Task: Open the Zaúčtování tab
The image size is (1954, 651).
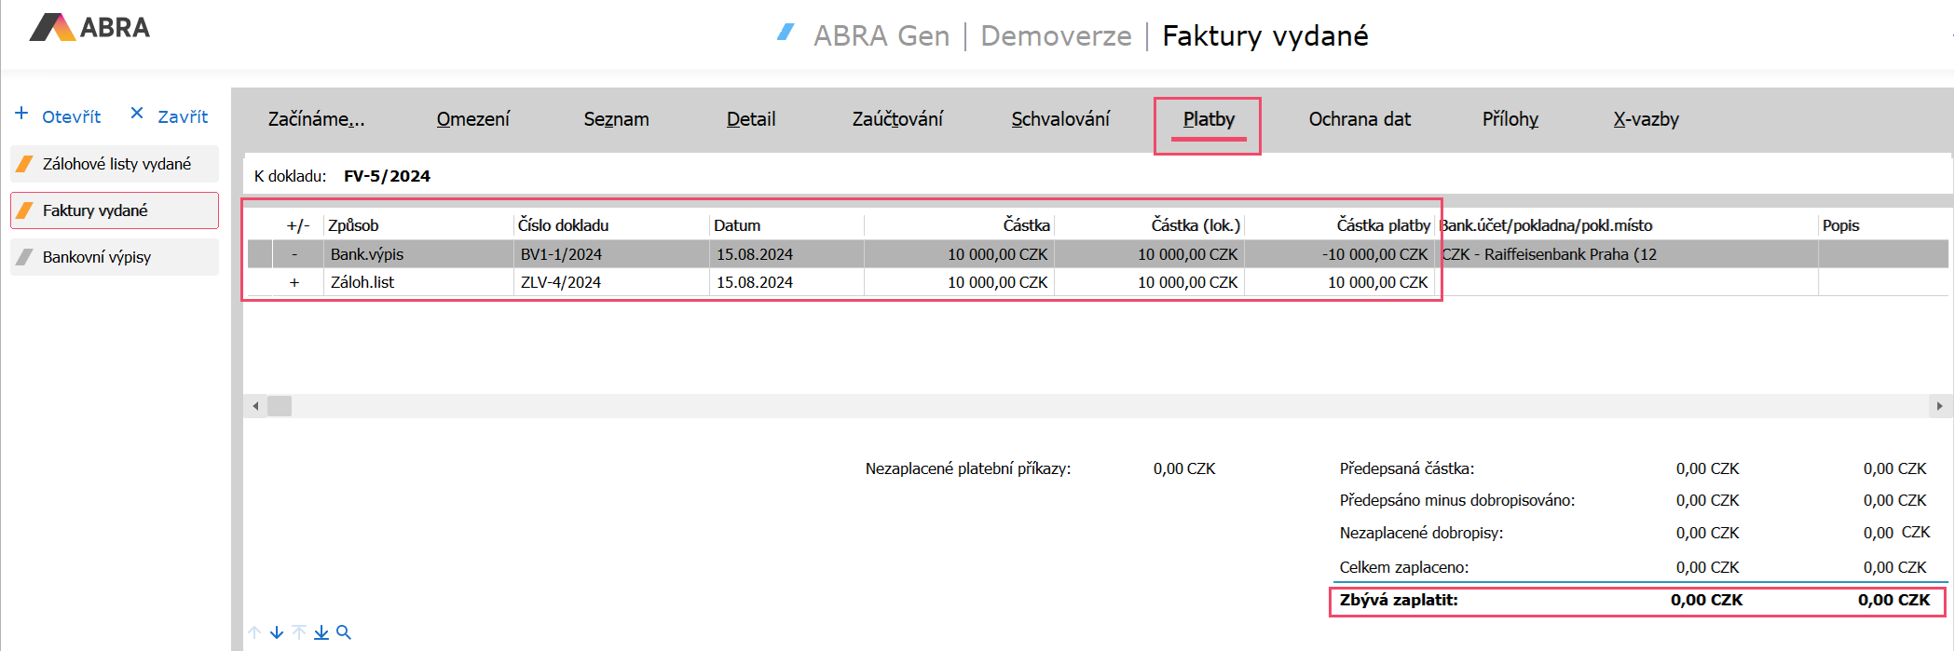Action: (897, 119)
